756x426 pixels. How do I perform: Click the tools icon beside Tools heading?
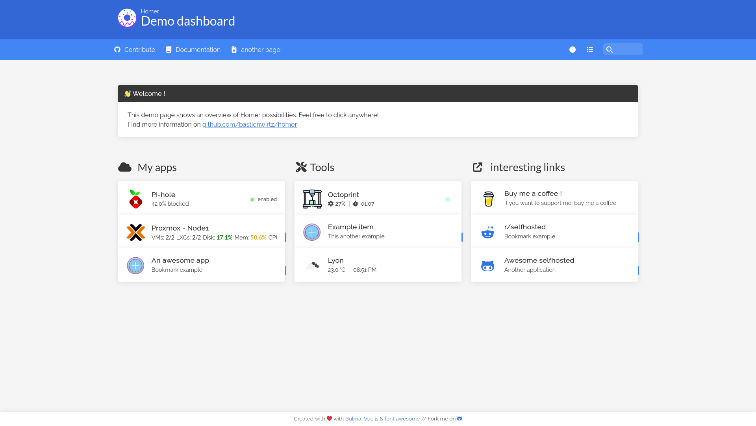(301, 167)
